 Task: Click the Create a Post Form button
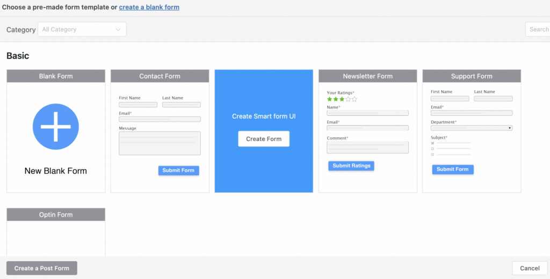pyautogui.click(x=42, y=268)
